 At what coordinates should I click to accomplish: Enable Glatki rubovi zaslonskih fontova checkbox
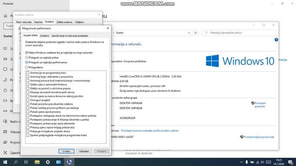(x=28, y=84)
